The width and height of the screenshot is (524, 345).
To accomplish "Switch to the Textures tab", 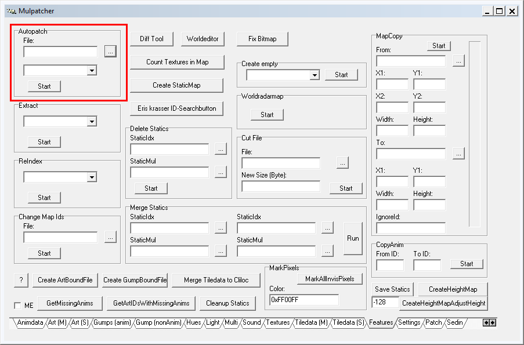I will [278, 322].
